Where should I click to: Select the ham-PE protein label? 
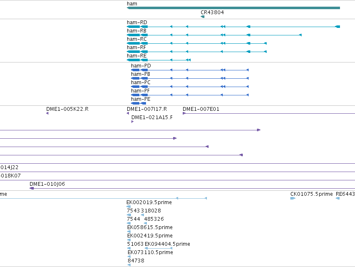(x=140, y=99)
